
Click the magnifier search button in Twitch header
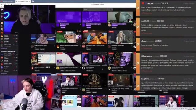tap(112, 9)
